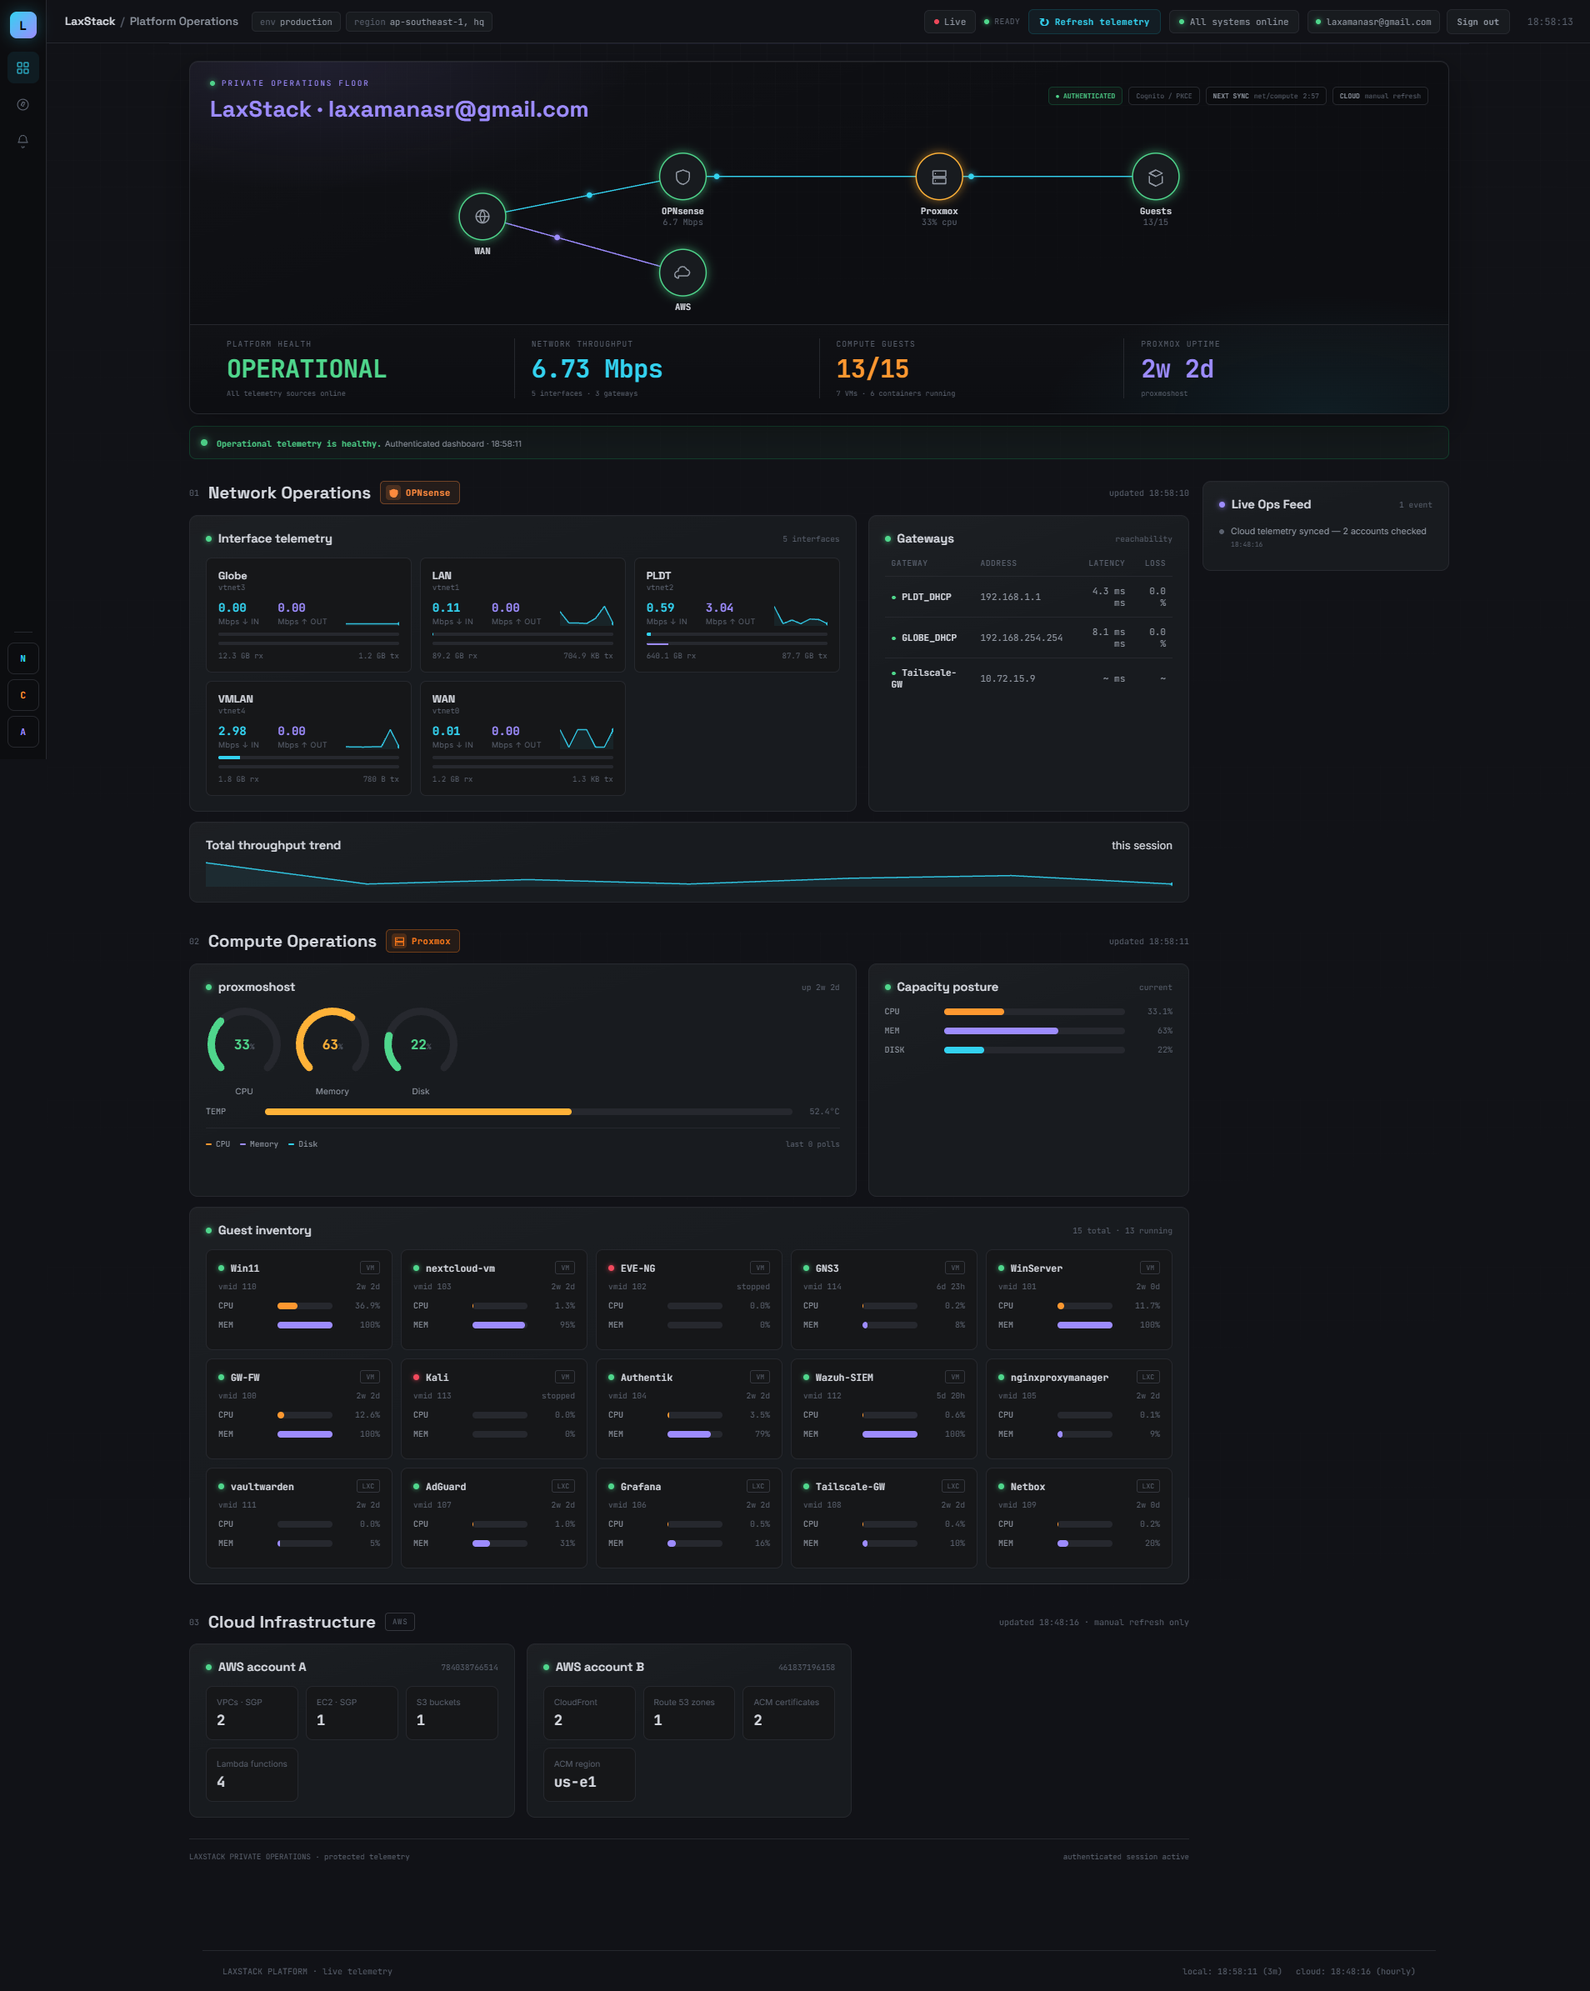The height and width of the screenshot is (1991, 1590).
Task: Click the AWS badge beside Cloud Infrastructure
Action: pyautogui.click(x=400, y=1622)
